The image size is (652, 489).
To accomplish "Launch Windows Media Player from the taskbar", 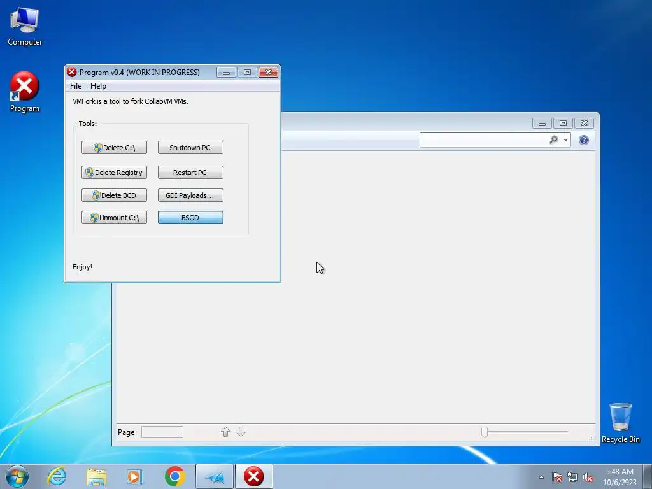I will [134, 476].
